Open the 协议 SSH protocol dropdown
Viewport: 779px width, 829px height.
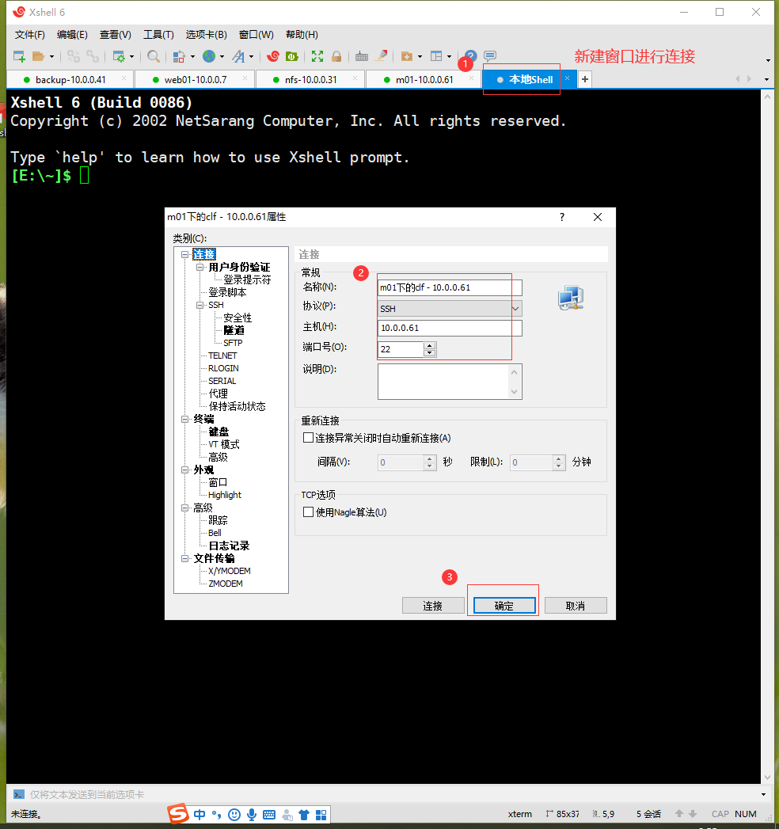click(x=450, y=308)
